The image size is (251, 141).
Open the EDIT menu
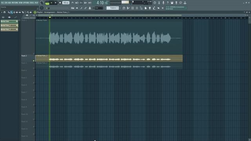click(x=6, y=3)
